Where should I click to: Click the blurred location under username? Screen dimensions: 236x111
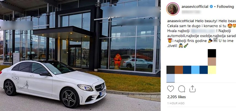click(191, 12)
